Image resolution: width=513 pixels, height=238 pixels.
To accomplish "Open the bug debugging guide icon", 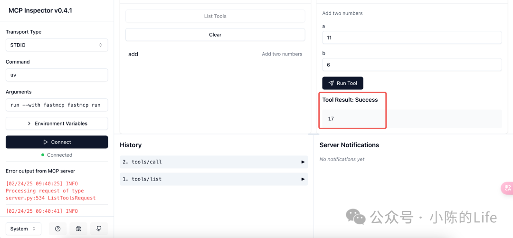I will point(78,229).
